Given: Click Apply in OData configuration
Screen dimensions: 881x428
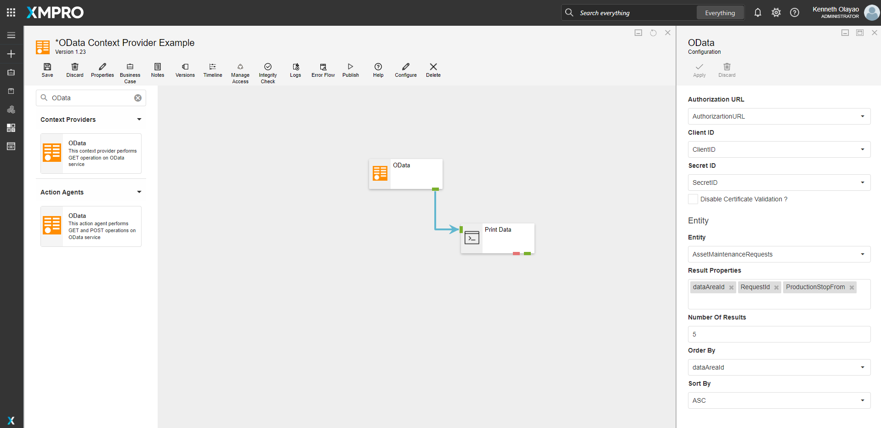Looking at the screenshot, I should click(x=699, y=70).
